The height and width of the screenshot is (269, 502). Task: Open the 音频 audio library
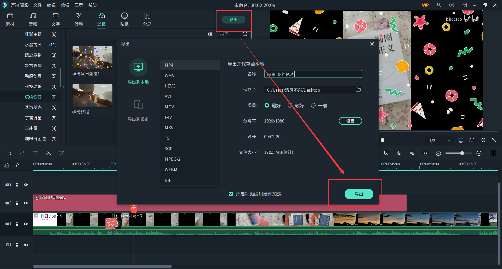click(x=33, y=19)
